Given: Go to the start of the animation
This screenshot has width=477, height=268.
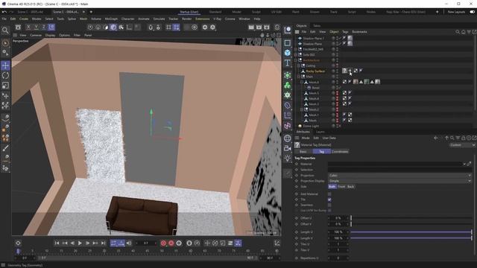Looking at the screenshot, I should 57,243.
